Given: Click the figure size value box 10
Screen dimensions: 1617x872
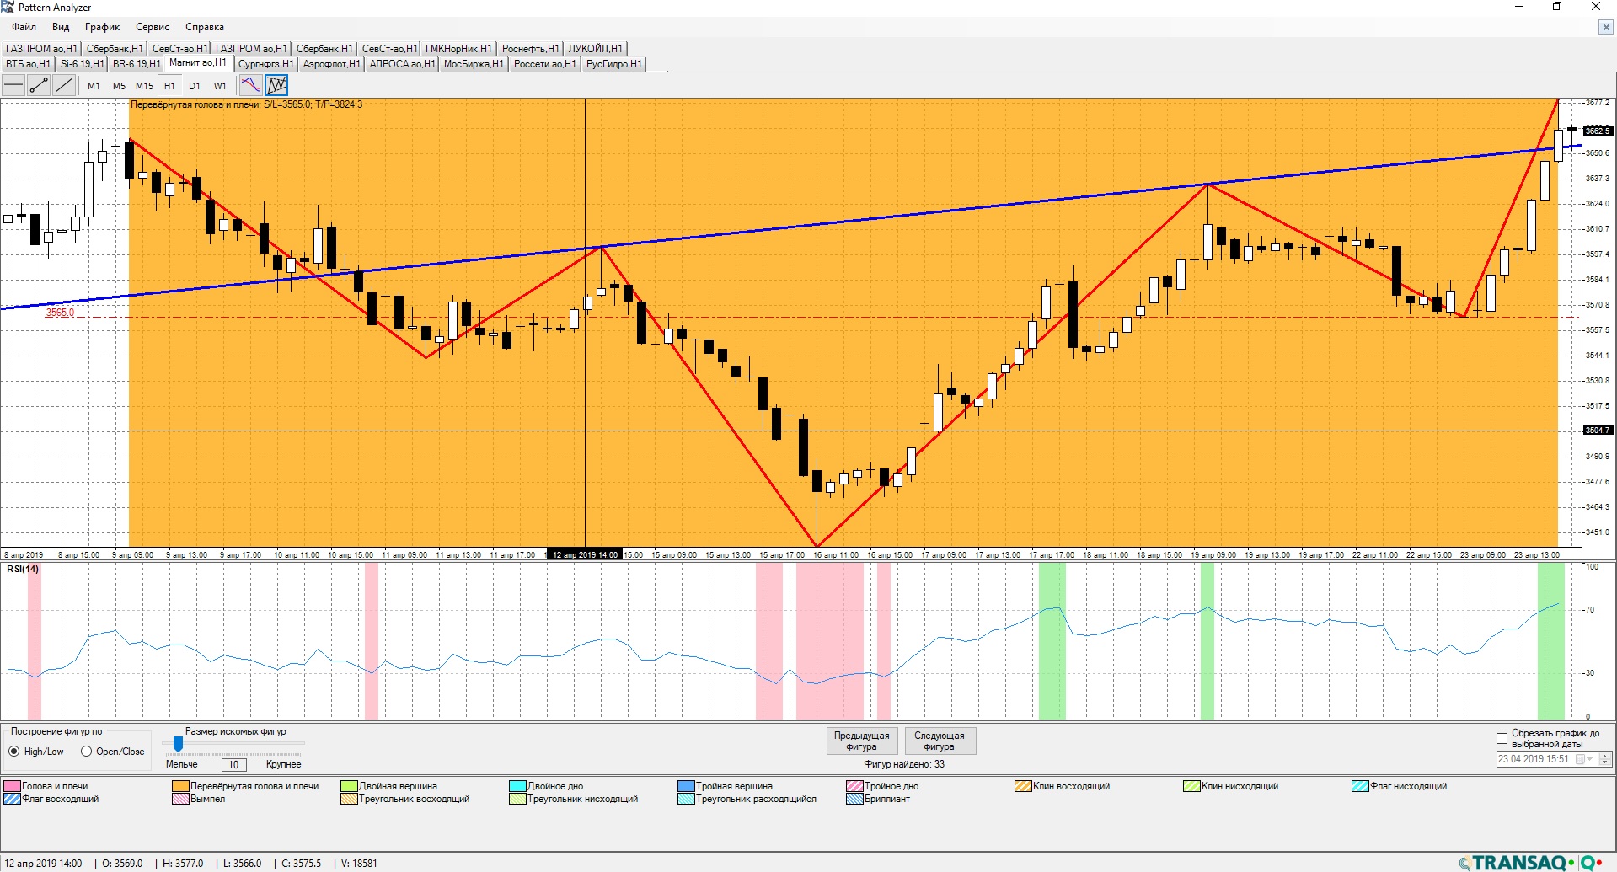Looking at the screenshot, I should (x=233, y=764).
